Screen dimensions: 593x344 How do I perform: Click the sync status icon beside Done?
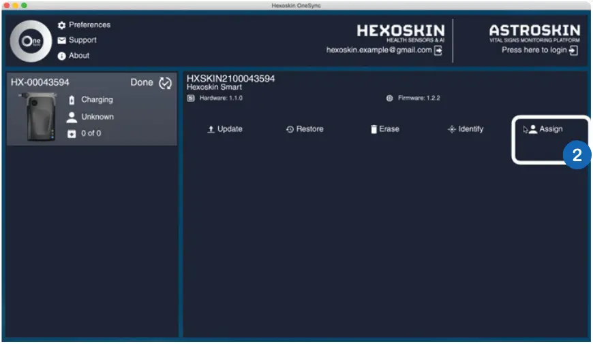point(165,83)
